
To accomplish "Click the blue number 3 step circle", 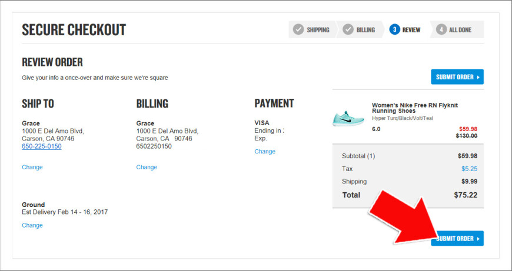I will [x=395, y=29].
